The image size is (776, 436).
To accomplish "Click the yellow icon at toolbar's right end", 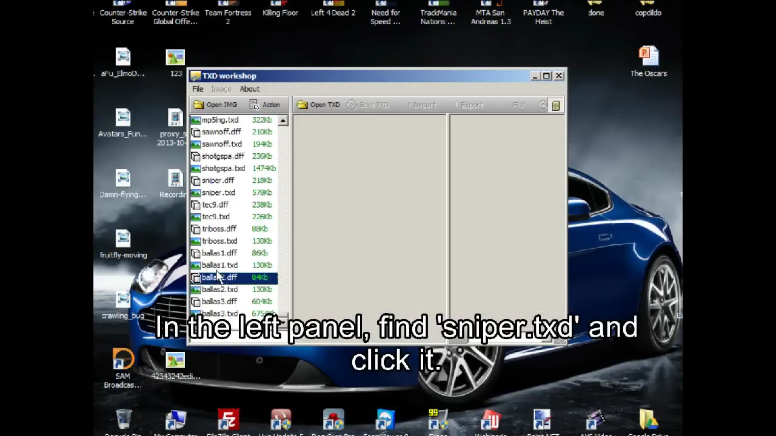I will click(556, 105).
